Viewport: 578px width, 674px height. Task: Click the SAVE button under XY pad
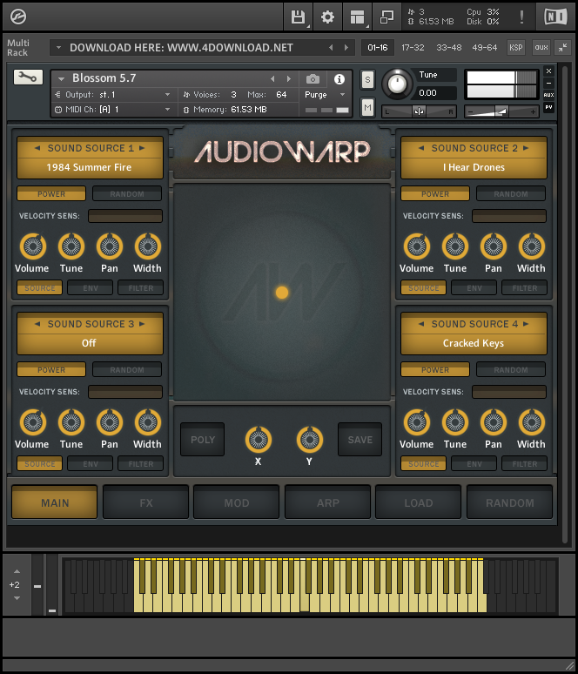pos(360,439)
